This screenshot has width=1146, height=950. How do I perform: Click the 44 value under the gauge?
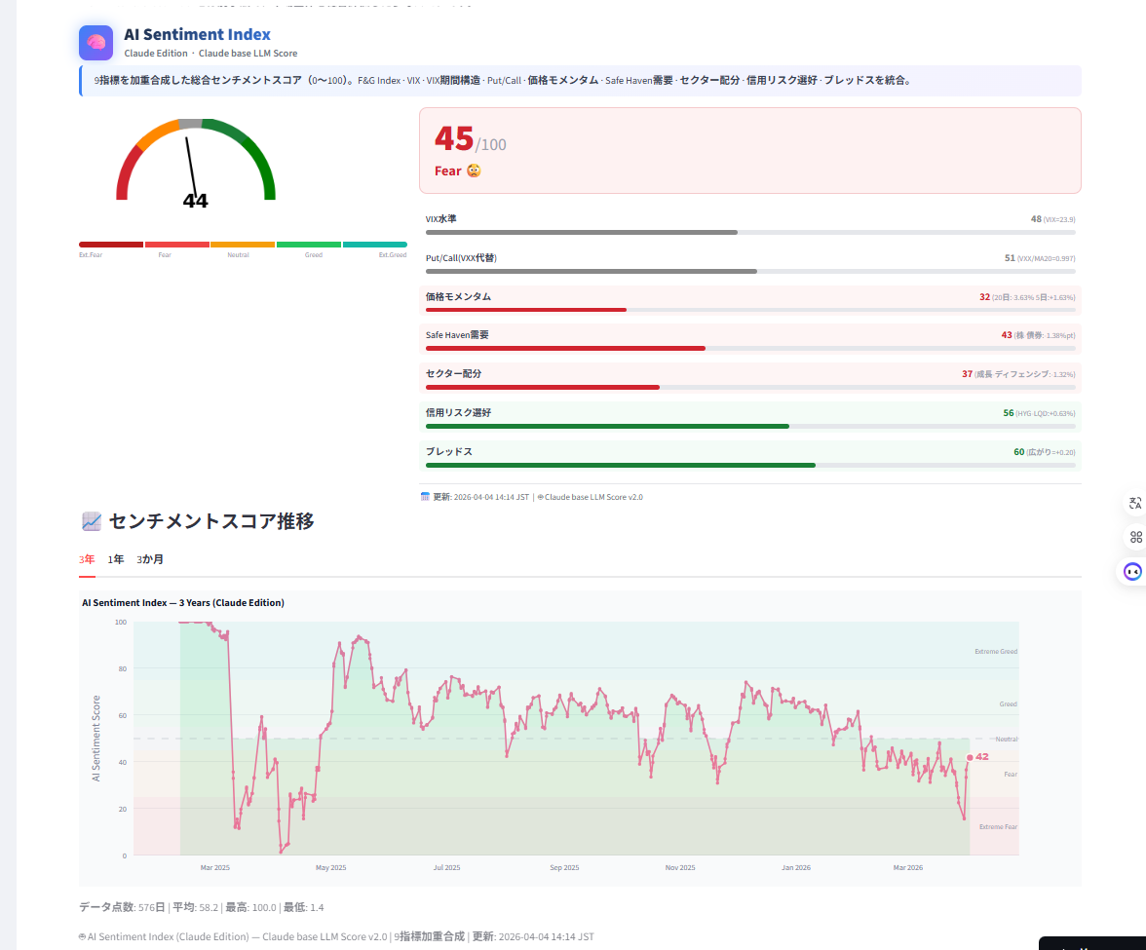click(x=195, y=201)
